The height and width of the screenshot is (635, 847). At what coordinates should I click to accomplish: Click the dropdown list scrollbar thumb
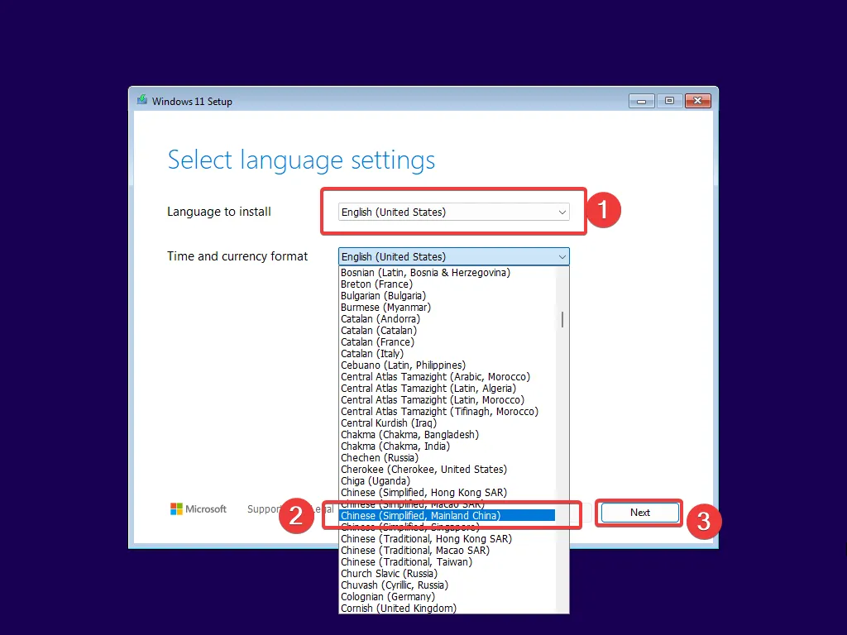(562, 318)
